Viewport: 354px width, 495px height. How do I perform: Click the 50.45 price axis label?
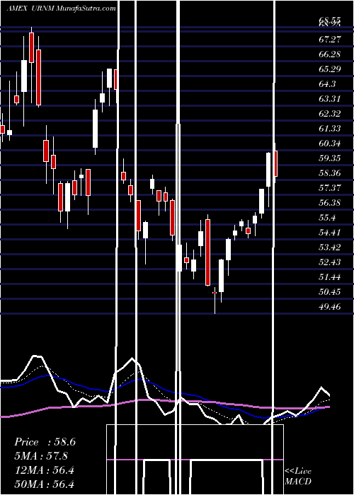pos(330,291)
